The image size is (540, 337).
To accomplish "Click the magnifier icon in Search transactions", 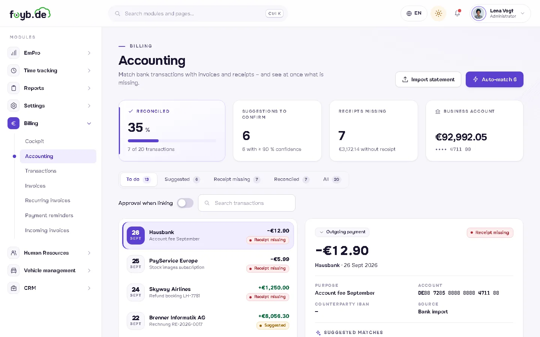I will pyautogui.click(x=207, y=203).
